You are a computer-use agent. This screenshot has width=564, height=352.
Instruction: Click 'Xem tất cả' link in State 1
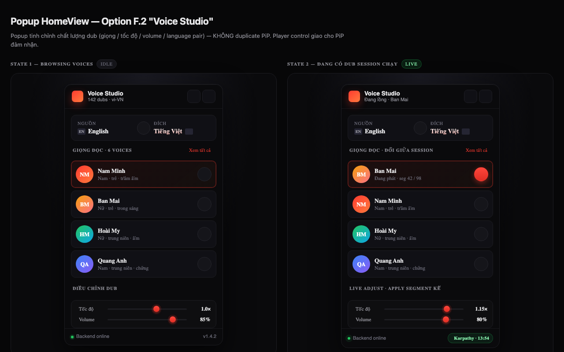pyautogui.click(x=200, y=150)
